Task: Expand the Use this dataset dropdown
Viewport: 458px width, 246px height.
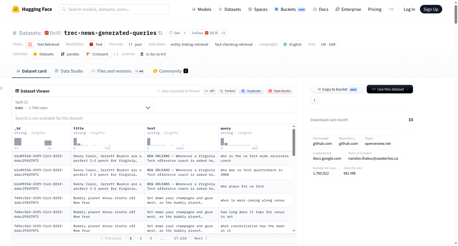Action: (390, 89)
